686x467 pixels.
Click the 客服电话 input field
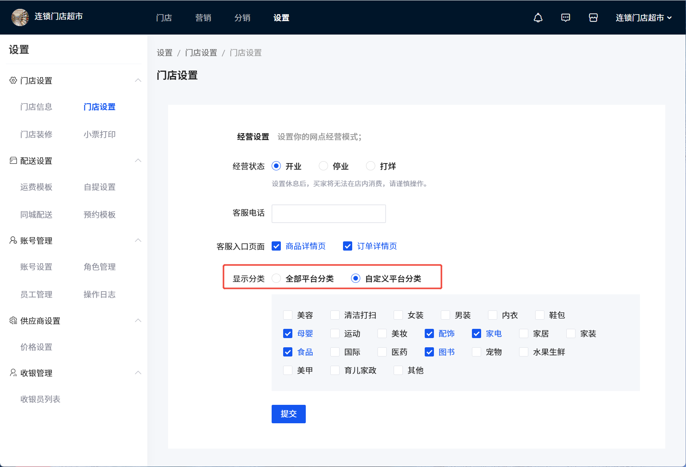tap(328, 213)
